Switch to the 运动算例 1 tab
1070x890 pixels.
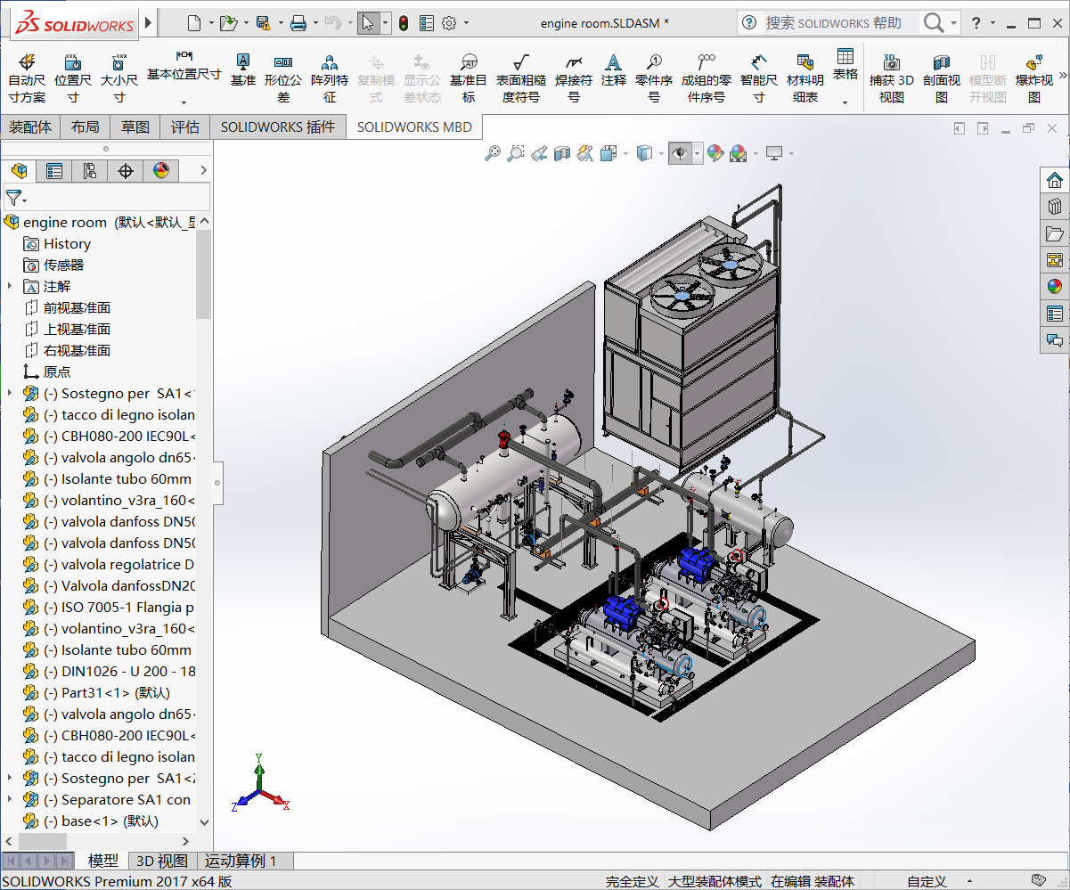pyautogui.click(x=242, y=861)
